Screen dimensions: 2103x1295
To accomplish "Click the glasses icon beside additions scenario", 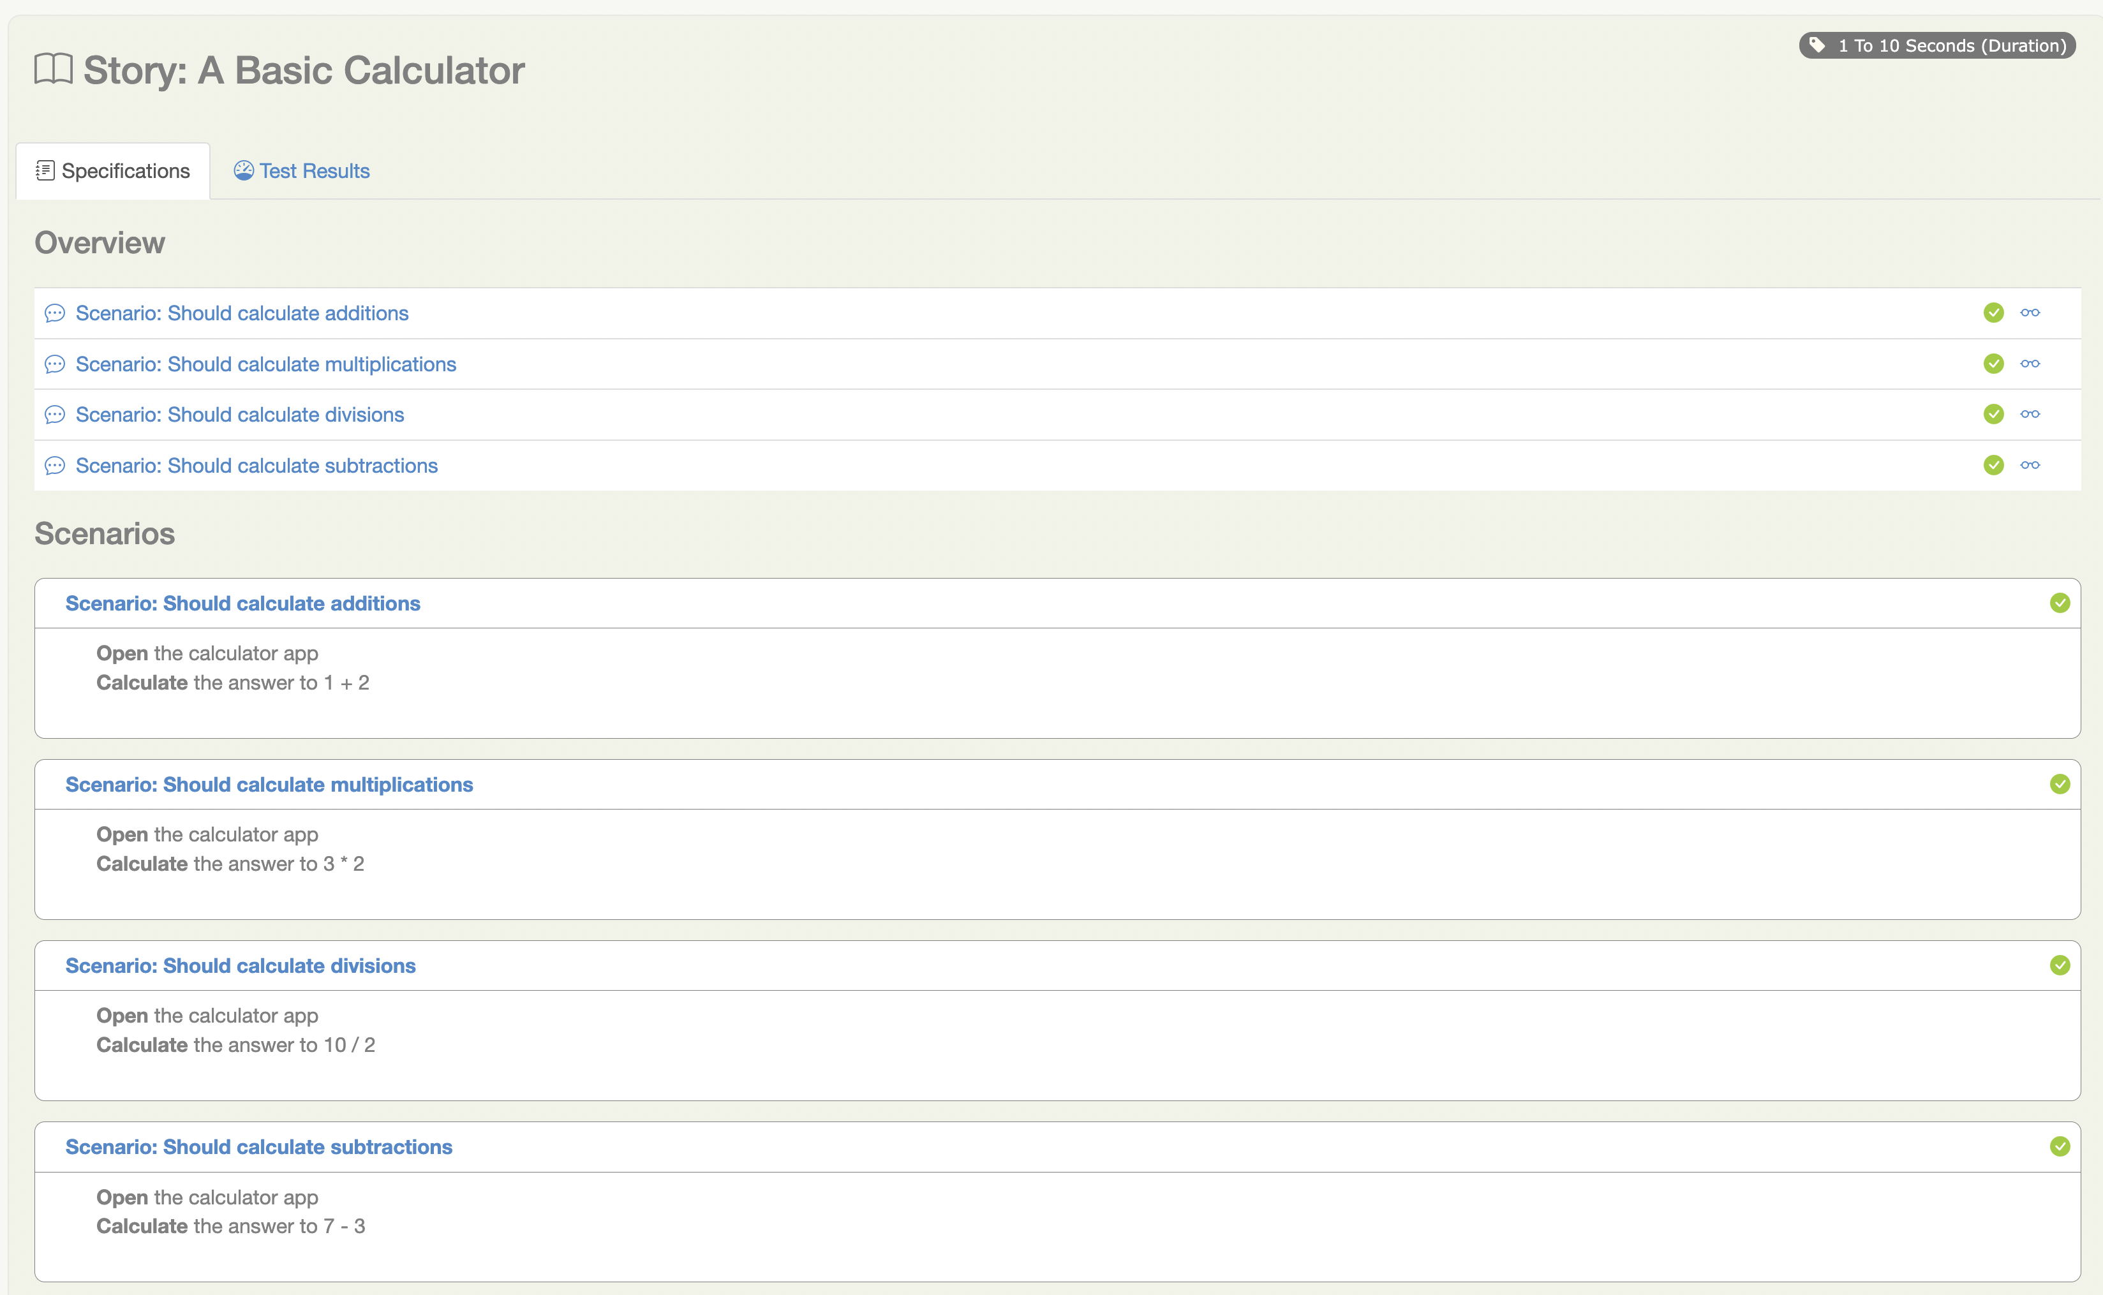I will [x=2030, y=313].
